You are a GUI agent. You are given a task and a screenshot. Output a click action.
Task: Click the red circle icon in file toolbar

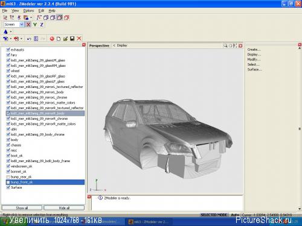pos(52,39)
